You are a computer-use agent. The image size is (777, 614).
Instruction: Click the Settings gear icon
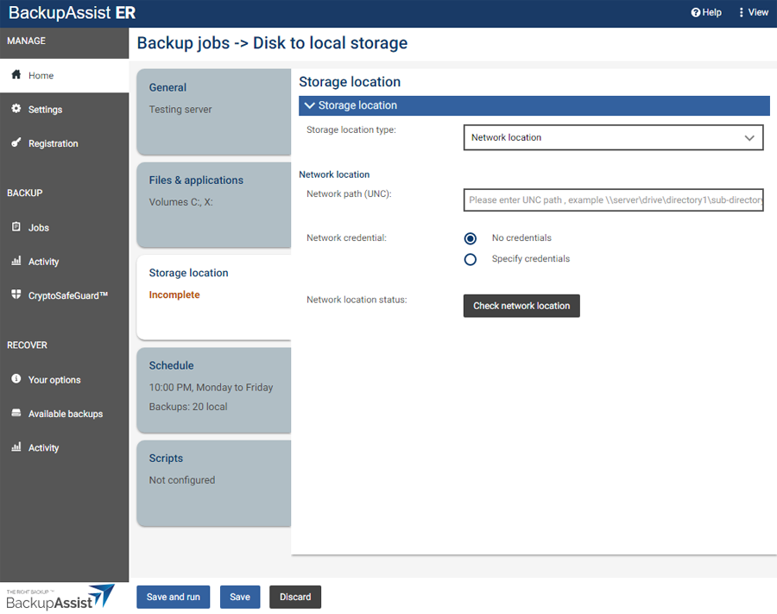(16, 109)
